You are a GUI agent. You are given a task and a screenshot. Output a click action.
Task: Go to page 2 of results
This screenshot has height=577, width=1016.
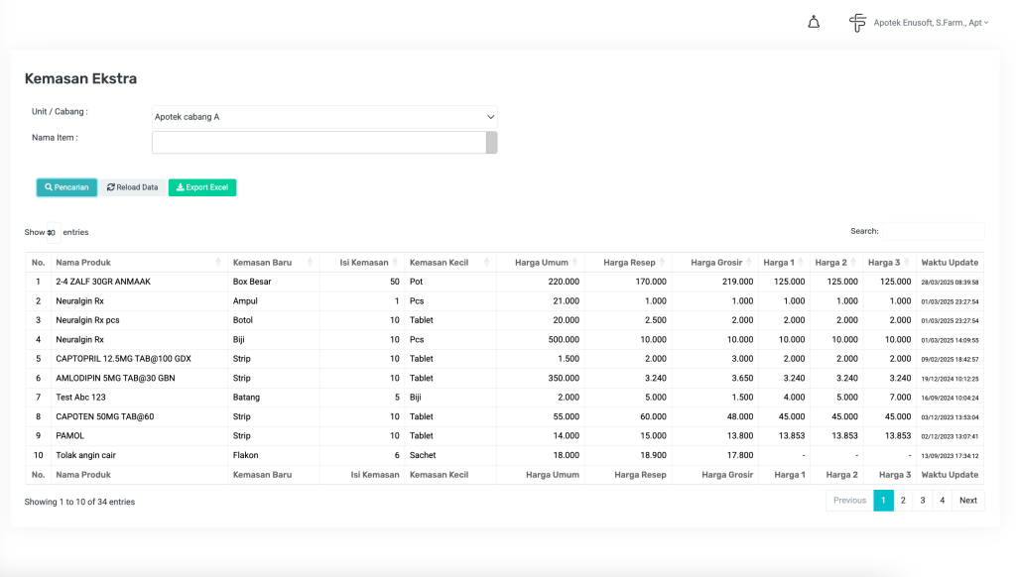click(x=903, y=501)
